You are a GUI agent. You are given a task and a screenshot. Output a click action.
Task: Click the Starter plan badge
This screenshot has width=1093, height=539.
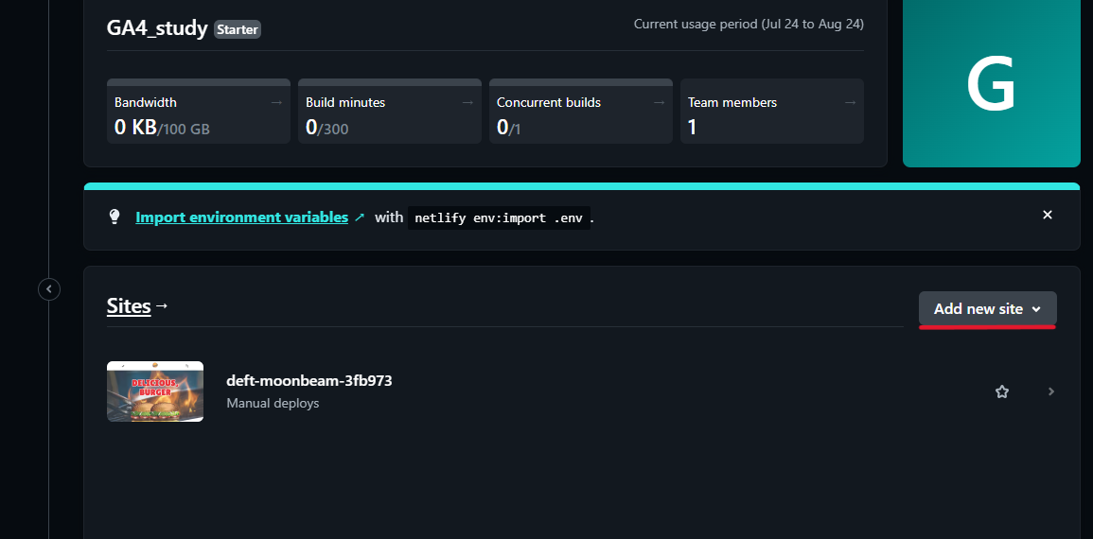[x=238, y=29]
